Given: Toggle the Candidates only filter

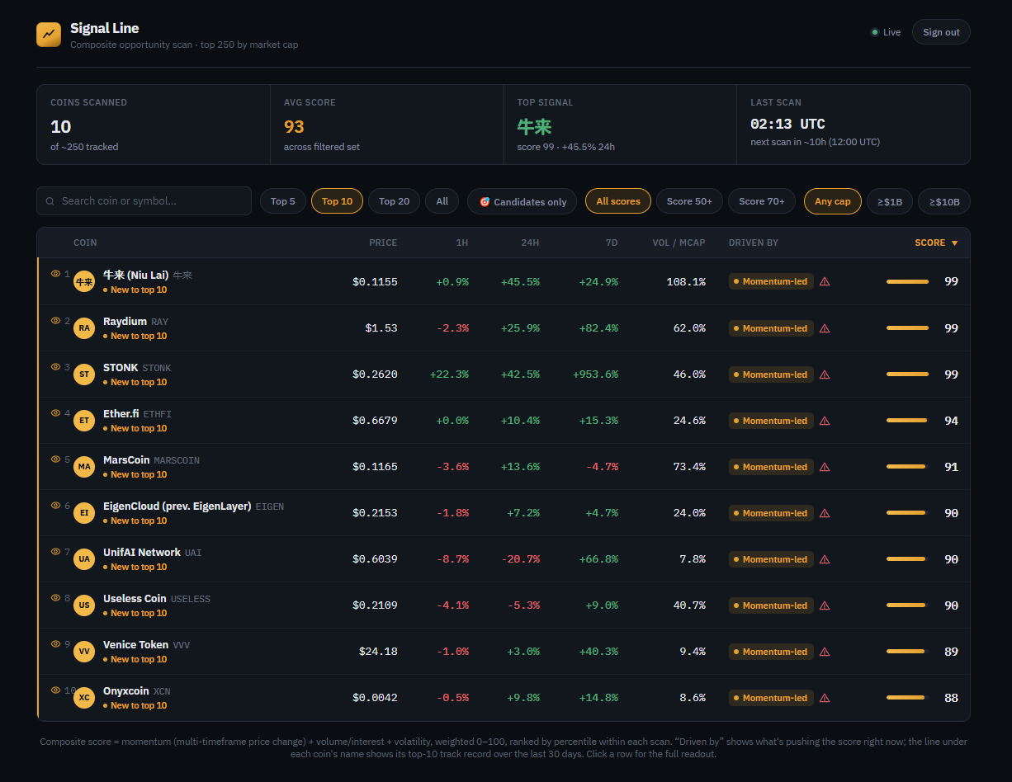Looking at the screenshot, I should click(x=523, y=201).
